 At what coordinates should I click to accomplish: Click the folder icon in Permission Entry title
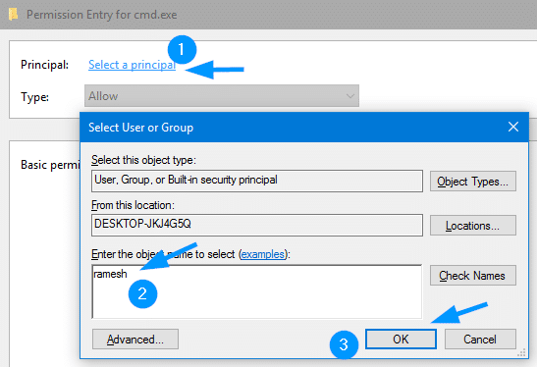pos(13,15)
